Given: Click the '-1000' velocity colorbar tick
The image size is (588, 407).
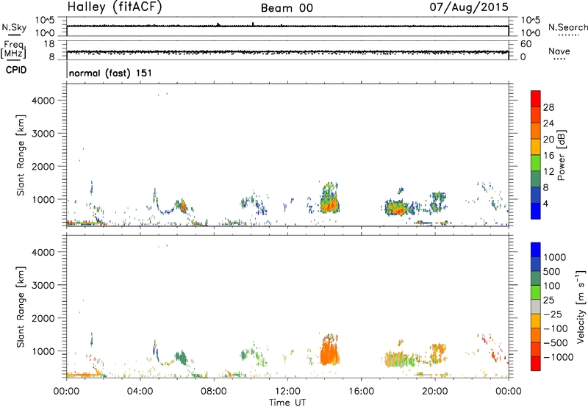Looking at the screenshot, I should click(559, 357).
